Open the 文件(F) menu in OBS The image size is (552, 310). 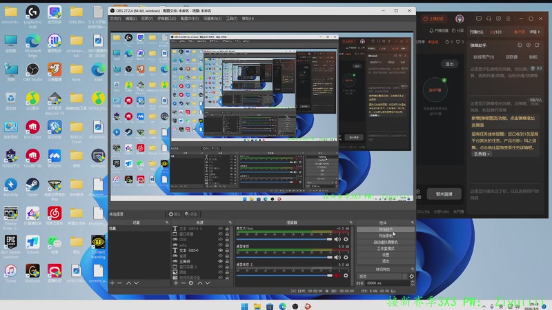click(115, 19)
